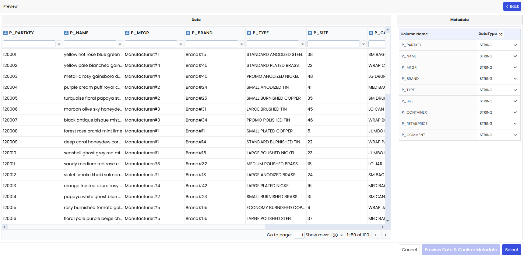Viewport: 524px width, 257px height.
Task: Click the P_MFGR column type icon
Action: [127, 33]
